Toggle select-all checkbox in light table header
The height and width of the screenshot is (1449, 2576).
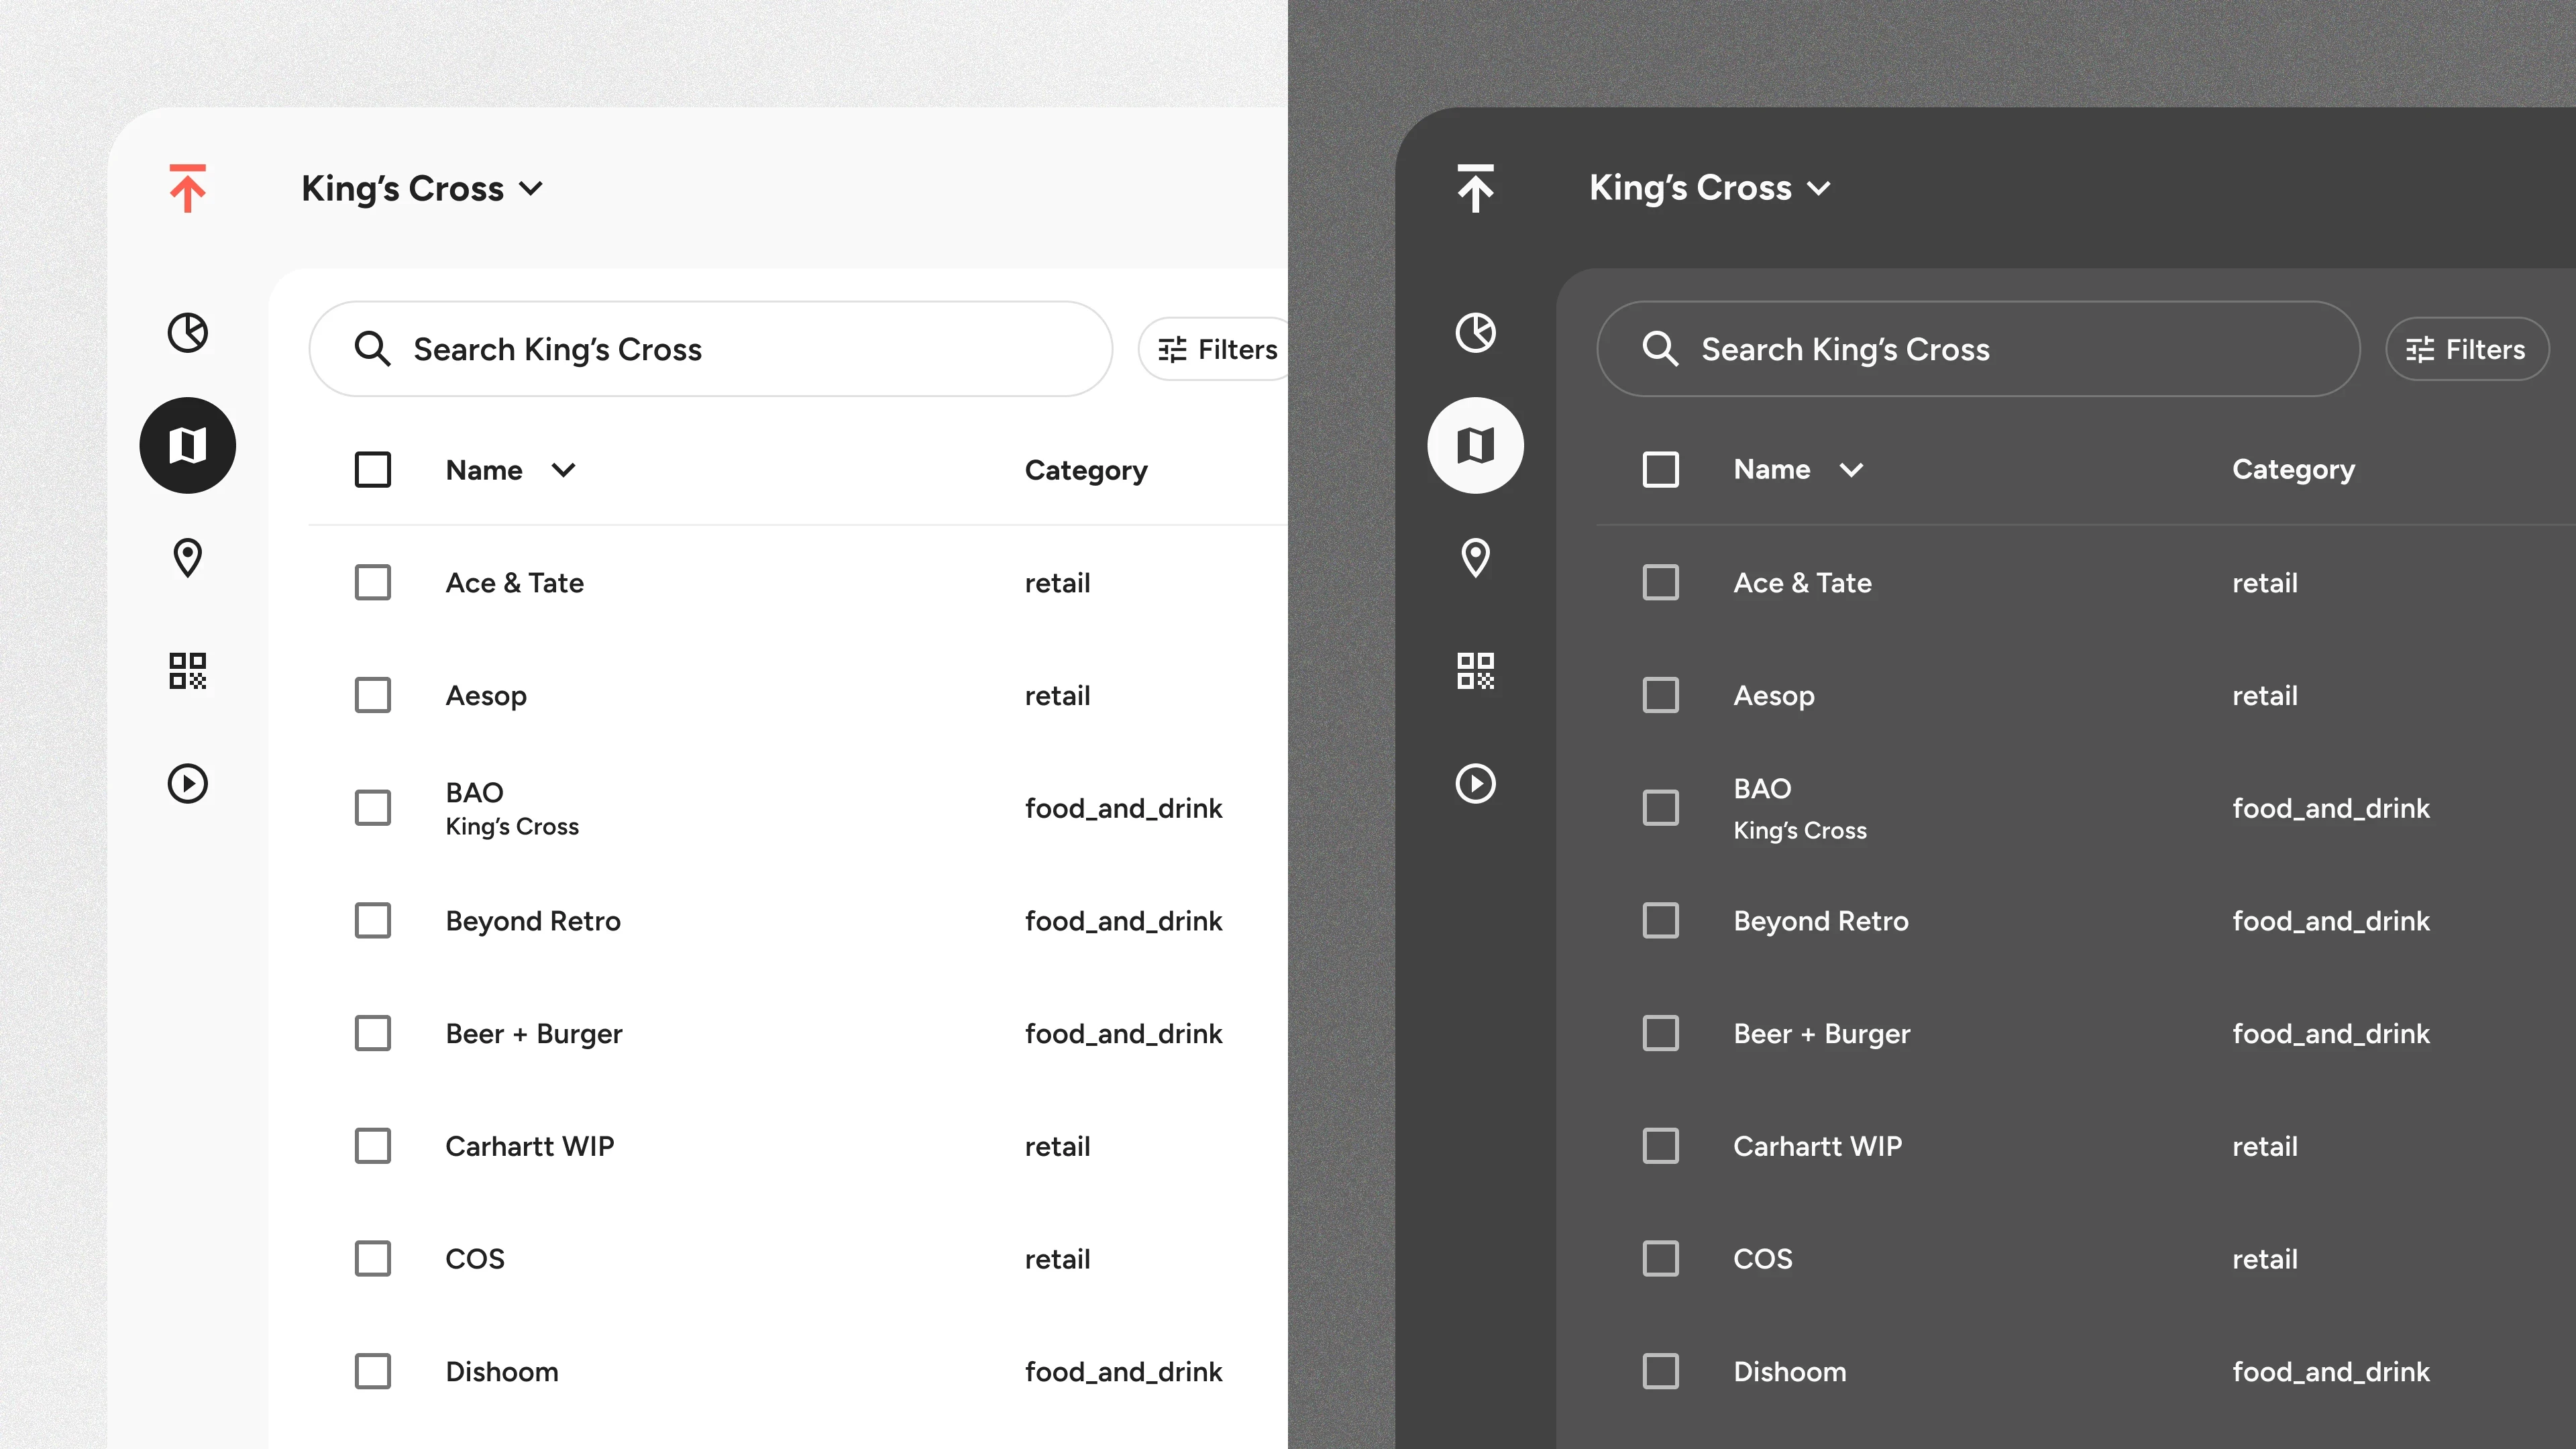coord(373,470)
